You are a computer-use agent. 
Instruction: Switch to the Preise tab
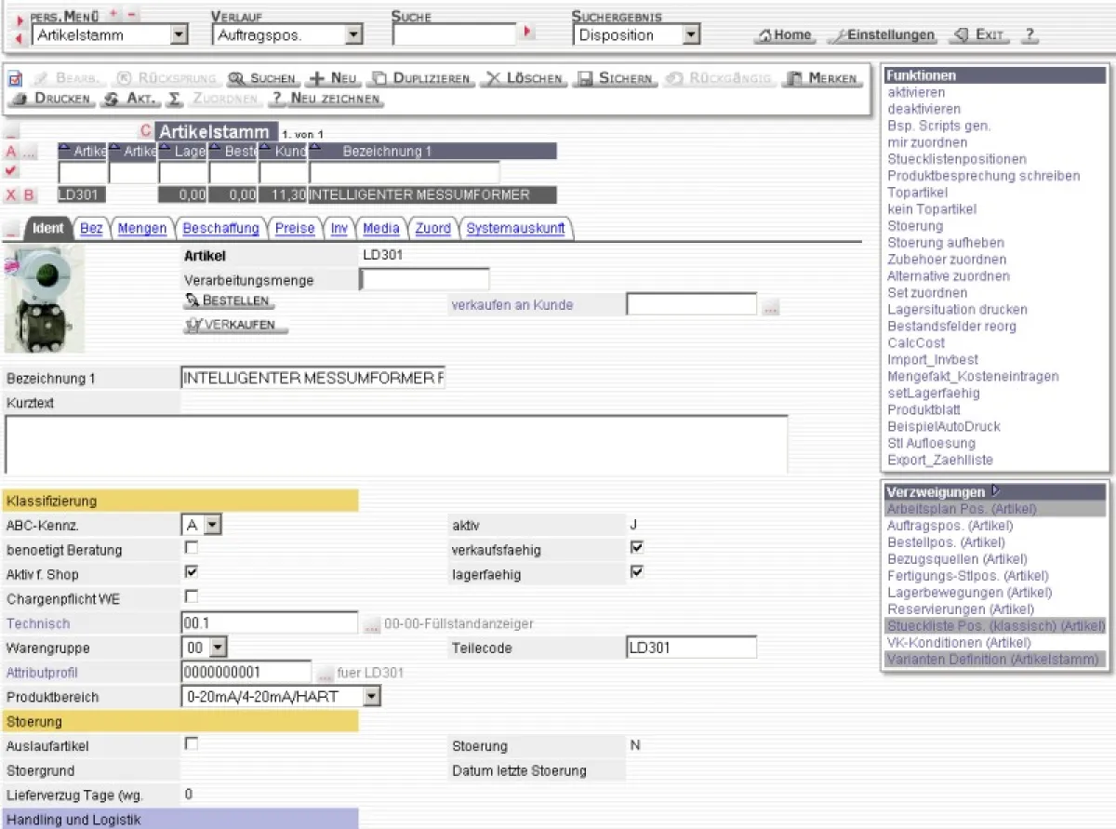pyautogui.click(x=295, y=229)
